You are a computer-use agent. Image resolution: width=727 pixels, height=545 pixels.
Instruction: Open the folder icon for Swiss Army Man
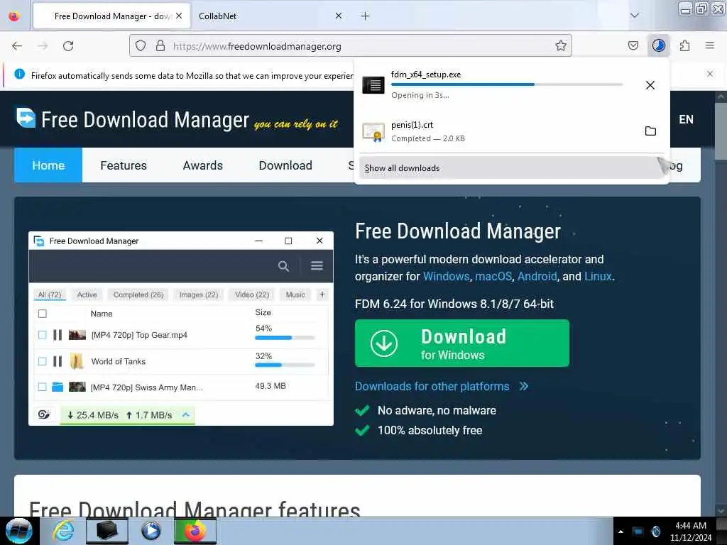pyautogui.click(x=58, y=387)
